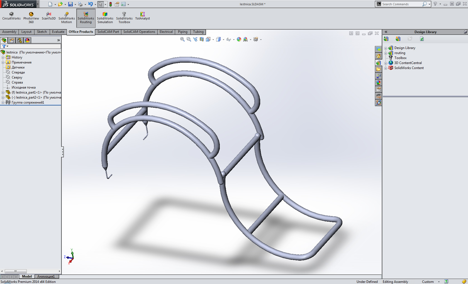Click the Custom units status button
Screen dimensions: 468x284
point(428,282)
